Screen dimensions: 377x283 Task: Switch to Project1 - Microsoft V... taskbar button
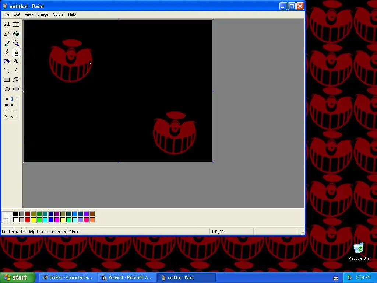(127, 277)
